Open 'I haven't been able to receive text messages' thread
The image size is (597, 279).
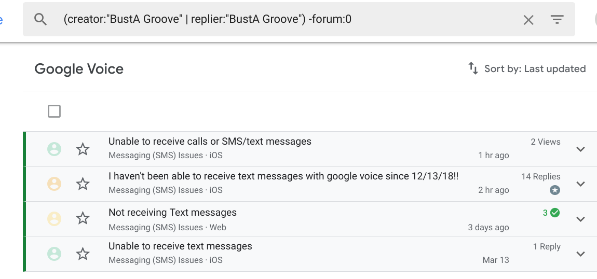283,176
